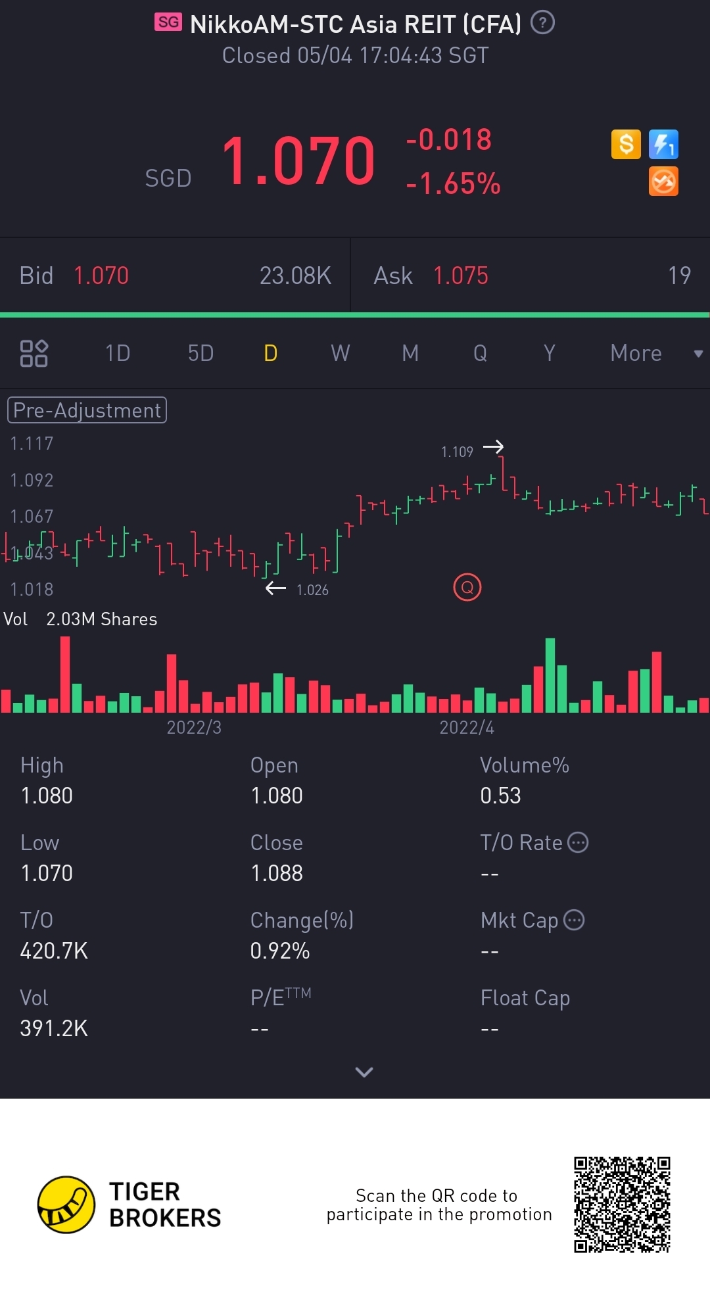Tap the blue lightning bolt icon
Screen dimensions: 710x1311
pos(663,144)
